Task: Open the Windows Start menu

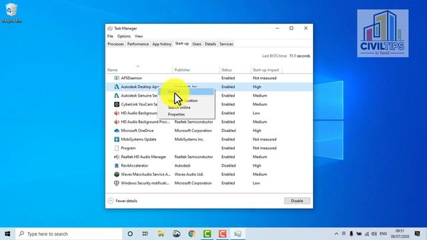Action: click(7, 234)
